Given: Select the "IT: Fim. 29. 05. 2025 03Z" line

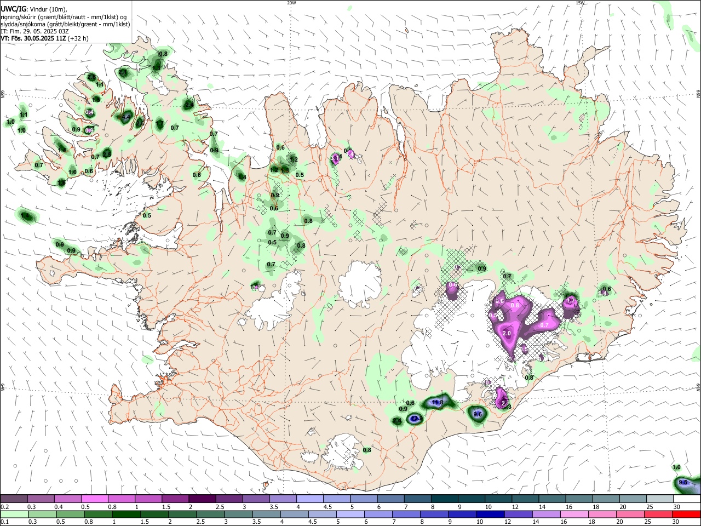Looking at the screenshot, I should pos(36,31).
